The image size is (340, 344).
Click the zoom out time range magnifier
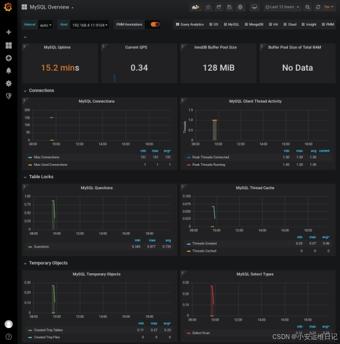tap(307, 7)
